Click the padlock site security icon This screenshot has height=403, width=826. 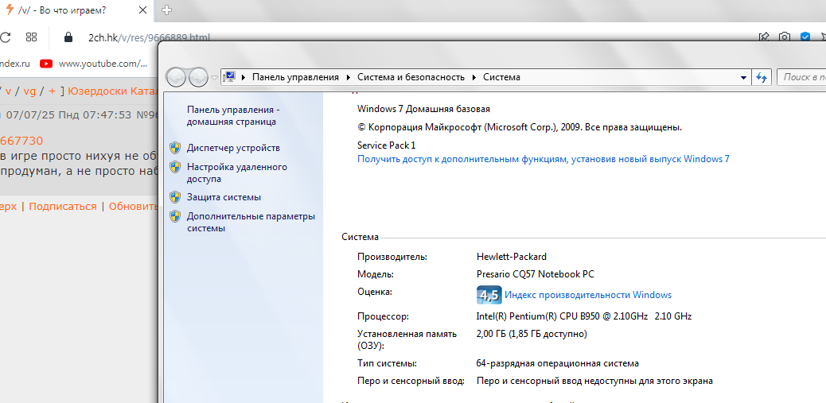tap(68, 37)
